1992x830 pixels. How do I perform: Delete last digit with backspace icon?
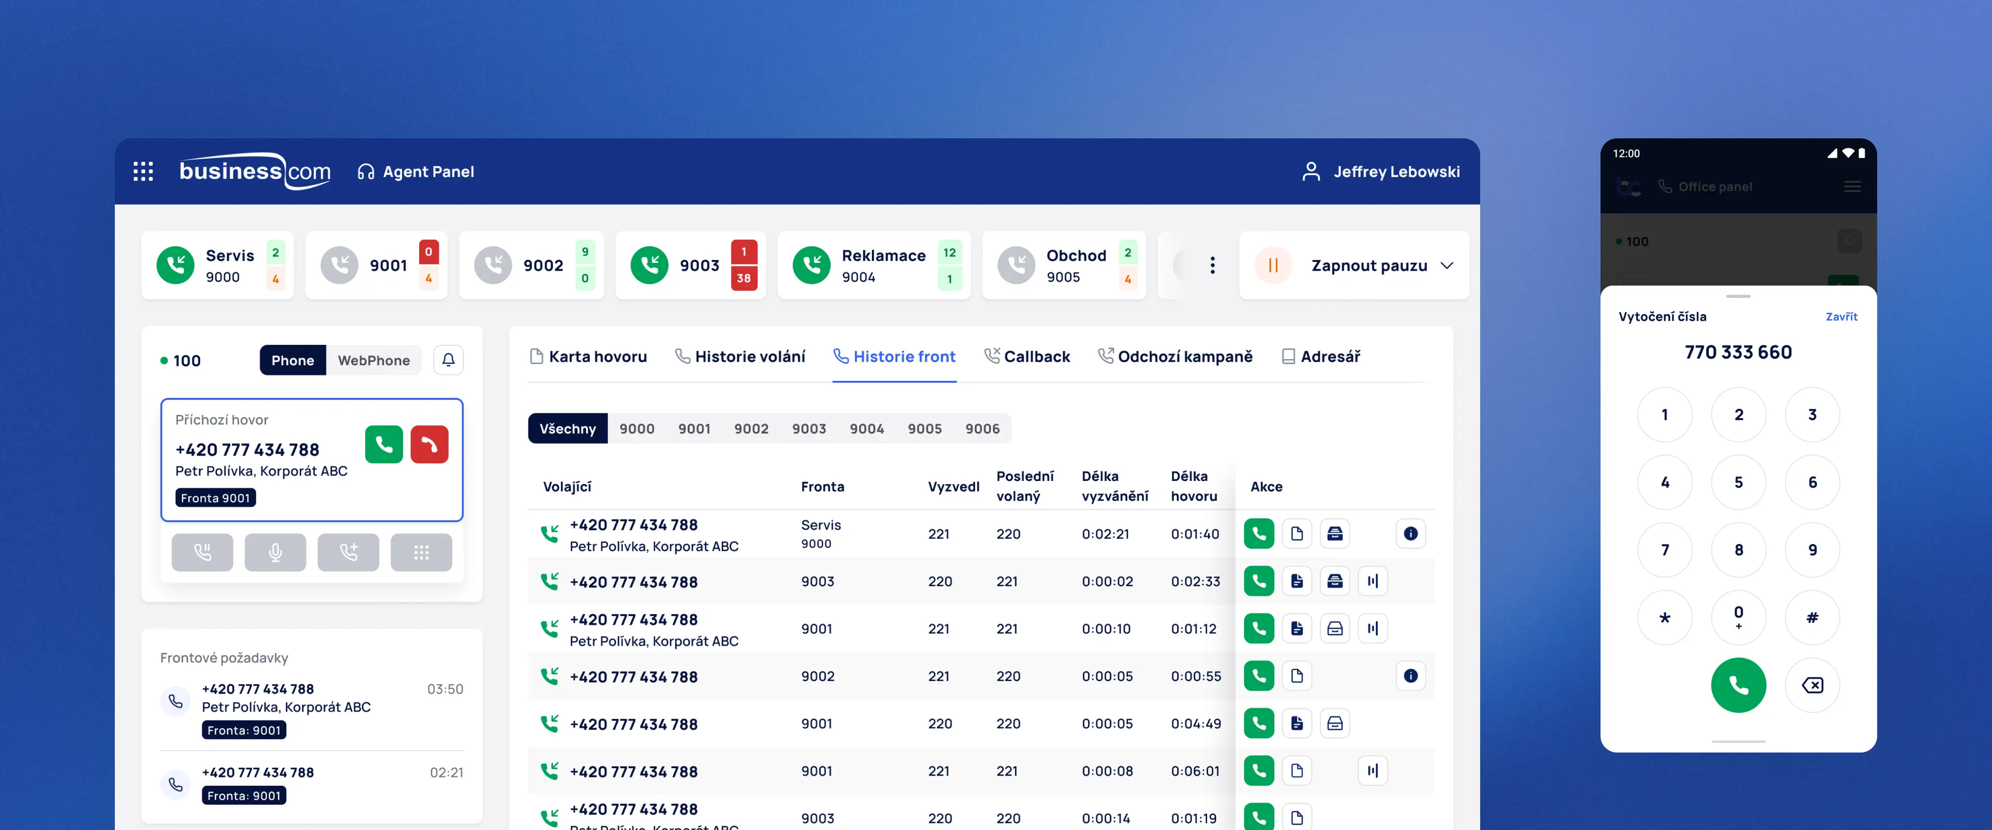pyautogui.click(x=1812, y=685)
